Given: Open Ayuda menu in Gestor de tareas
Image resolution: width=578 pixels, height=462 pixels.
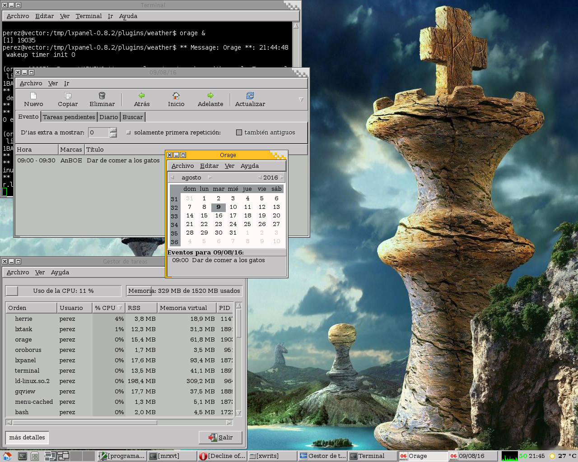Looking at the screenshot, I should click(x=60, y=272).
